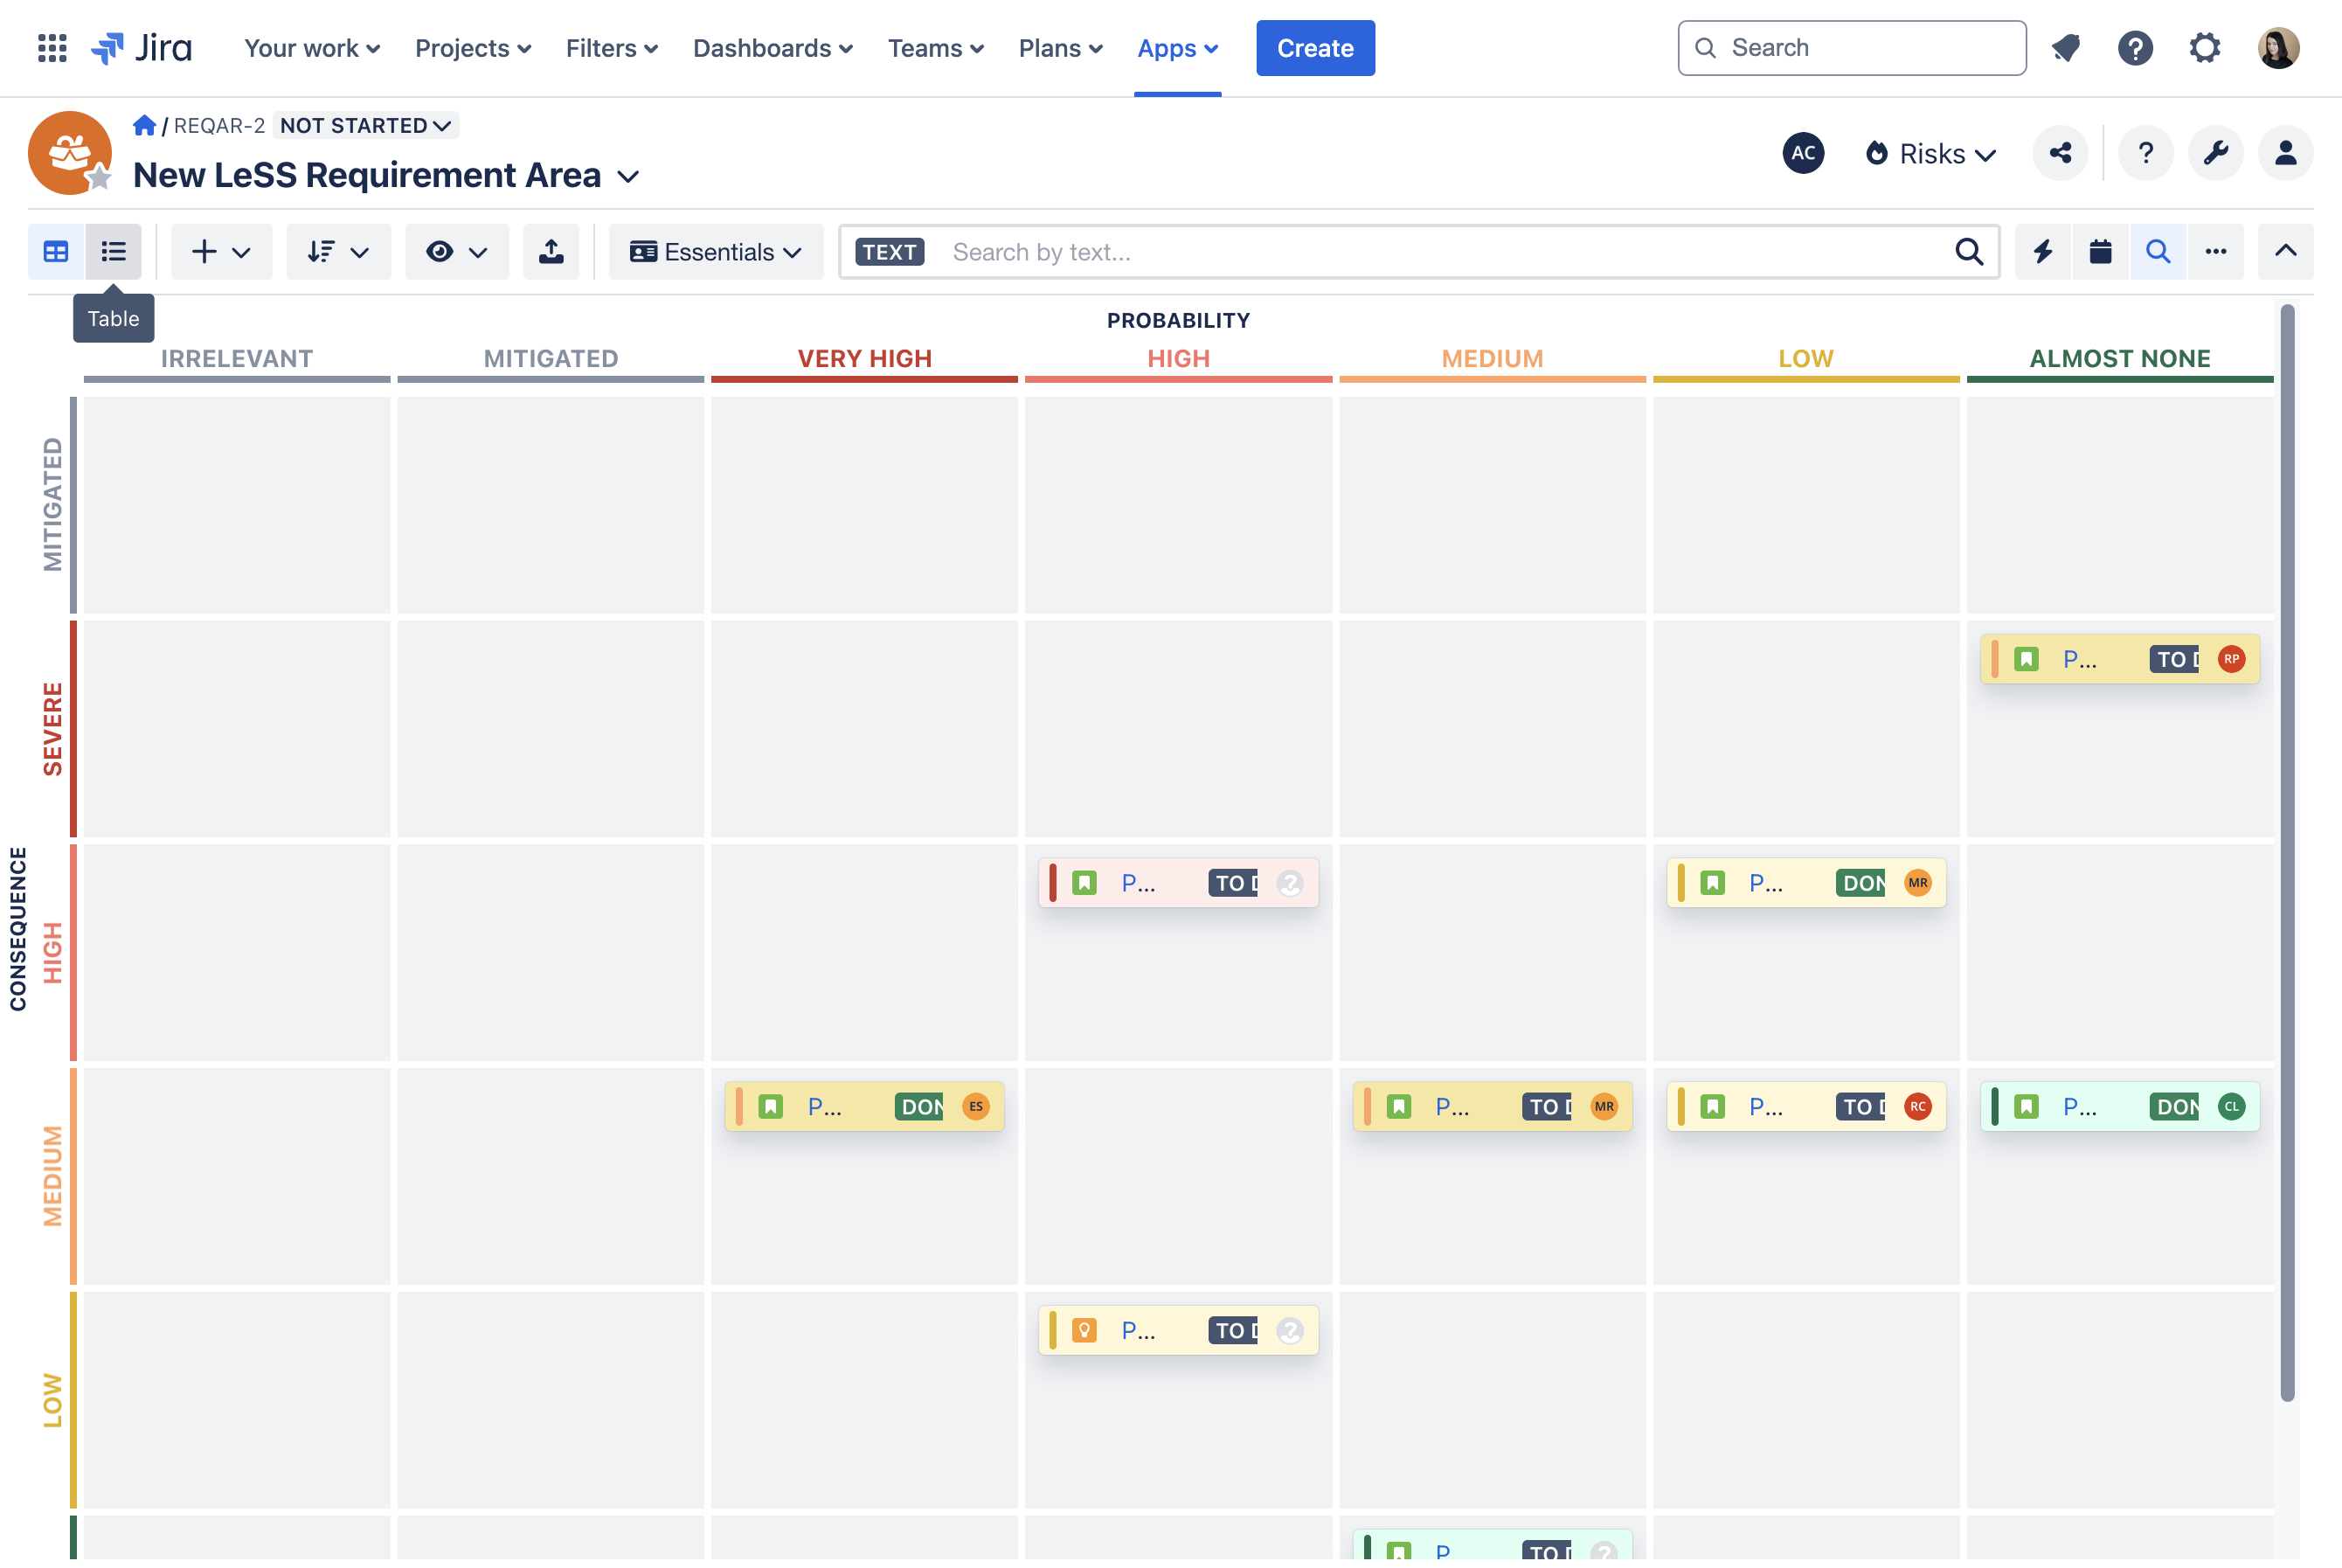
Task: Click the RC assignee avatar on card
Action: point(1917,1106)
